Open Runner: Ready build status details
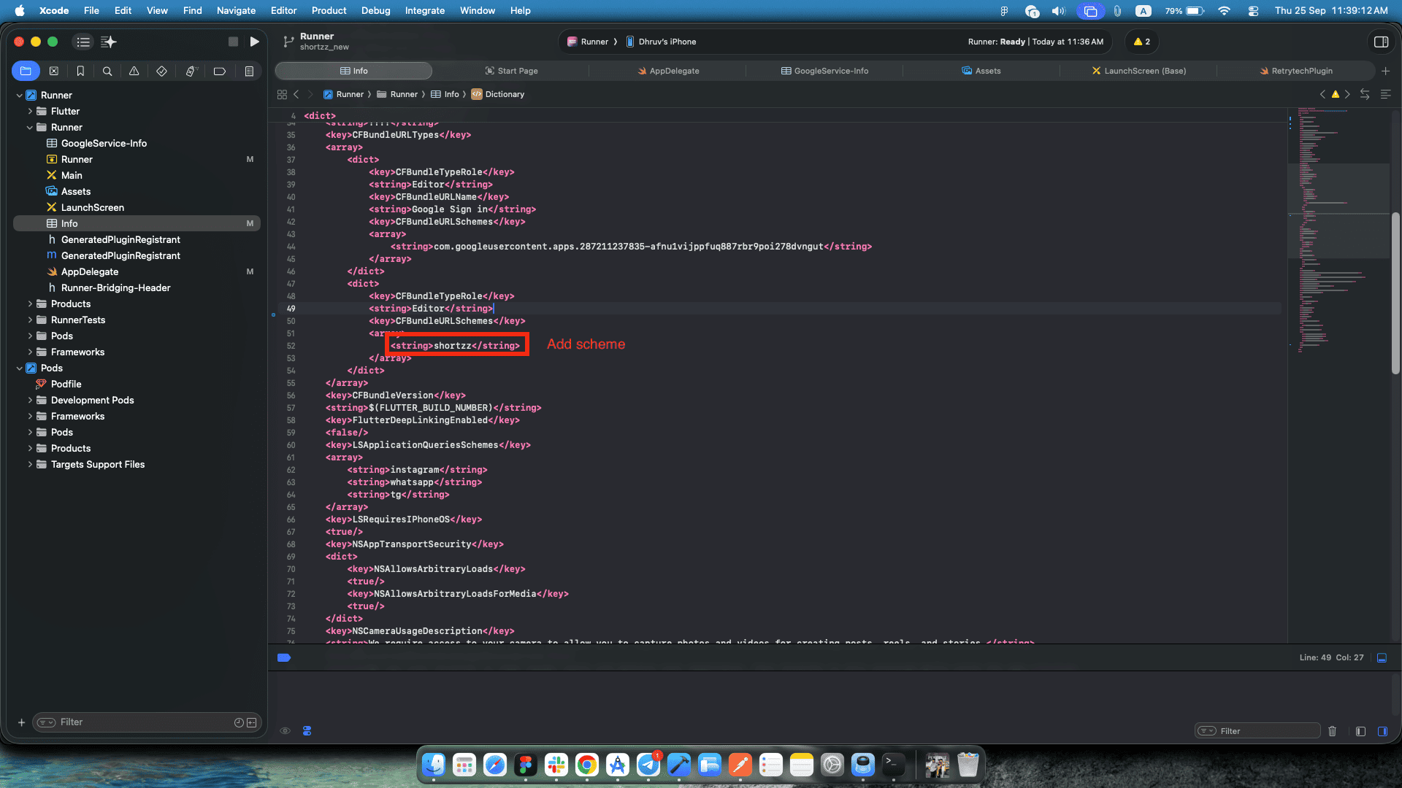This screenshot has height=788, width=1402. (1035, 42)
